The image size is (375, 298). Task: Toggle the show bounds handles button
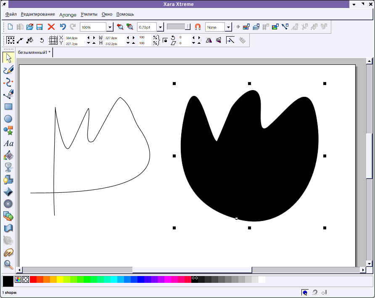[x=11, y=40]
